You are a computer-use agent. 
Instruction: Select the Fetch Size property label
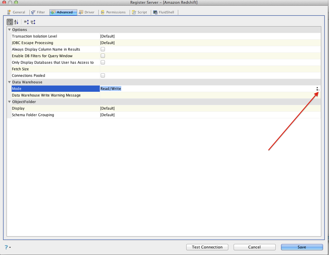coord(20,69)
